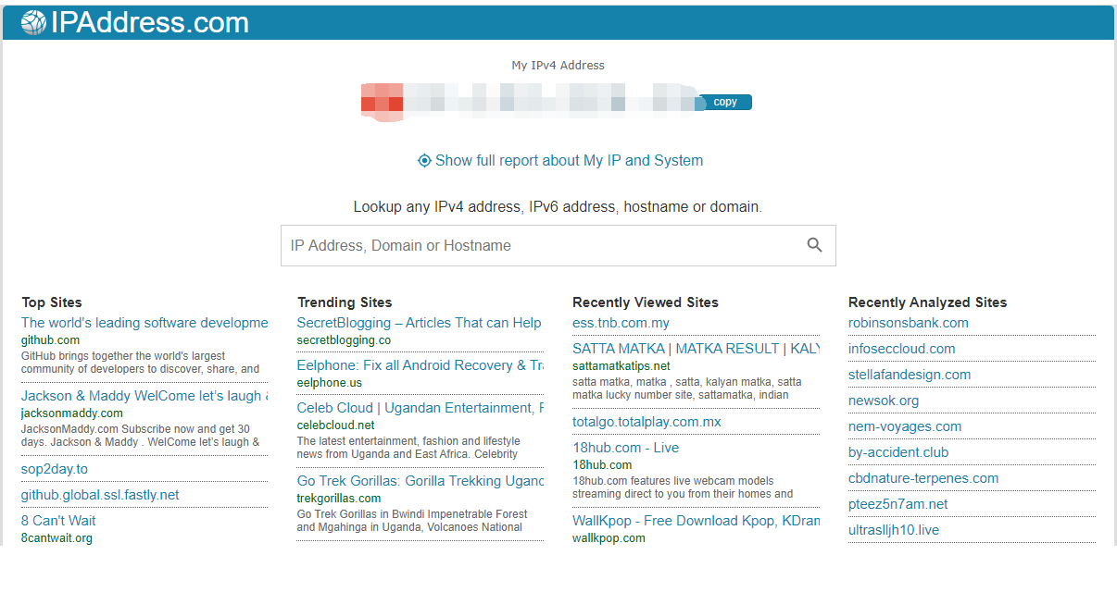Viewport: 1117px width, 592px height.
Task: Click the 8cantwait.org domain text
Action: 56,538
